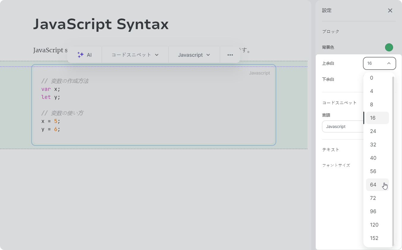Click the フォントサイズ label

(x=336, y=165)
